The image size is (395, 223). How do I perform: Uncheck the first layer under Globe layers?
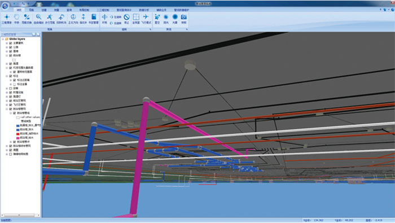11,43
